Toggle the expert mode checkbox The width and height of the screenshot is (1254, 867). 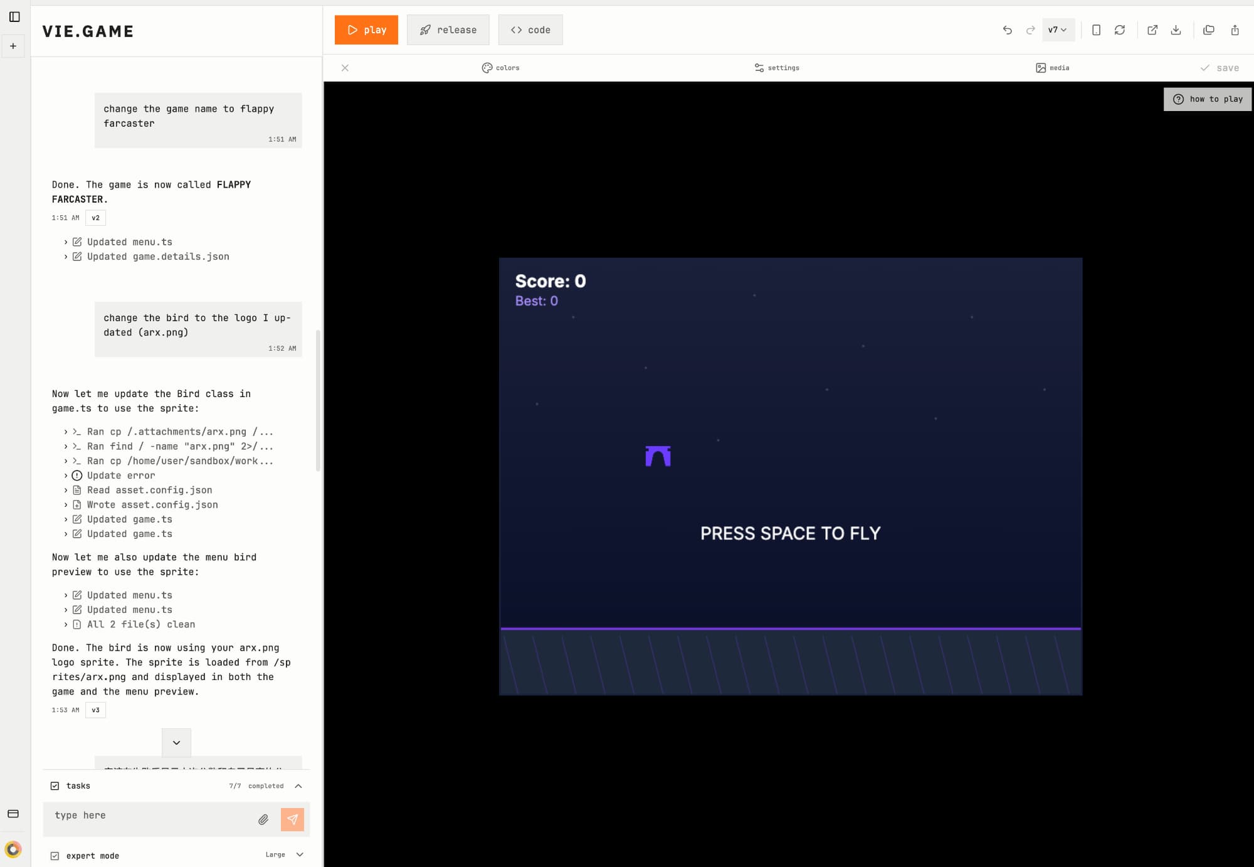pos(55,856)
